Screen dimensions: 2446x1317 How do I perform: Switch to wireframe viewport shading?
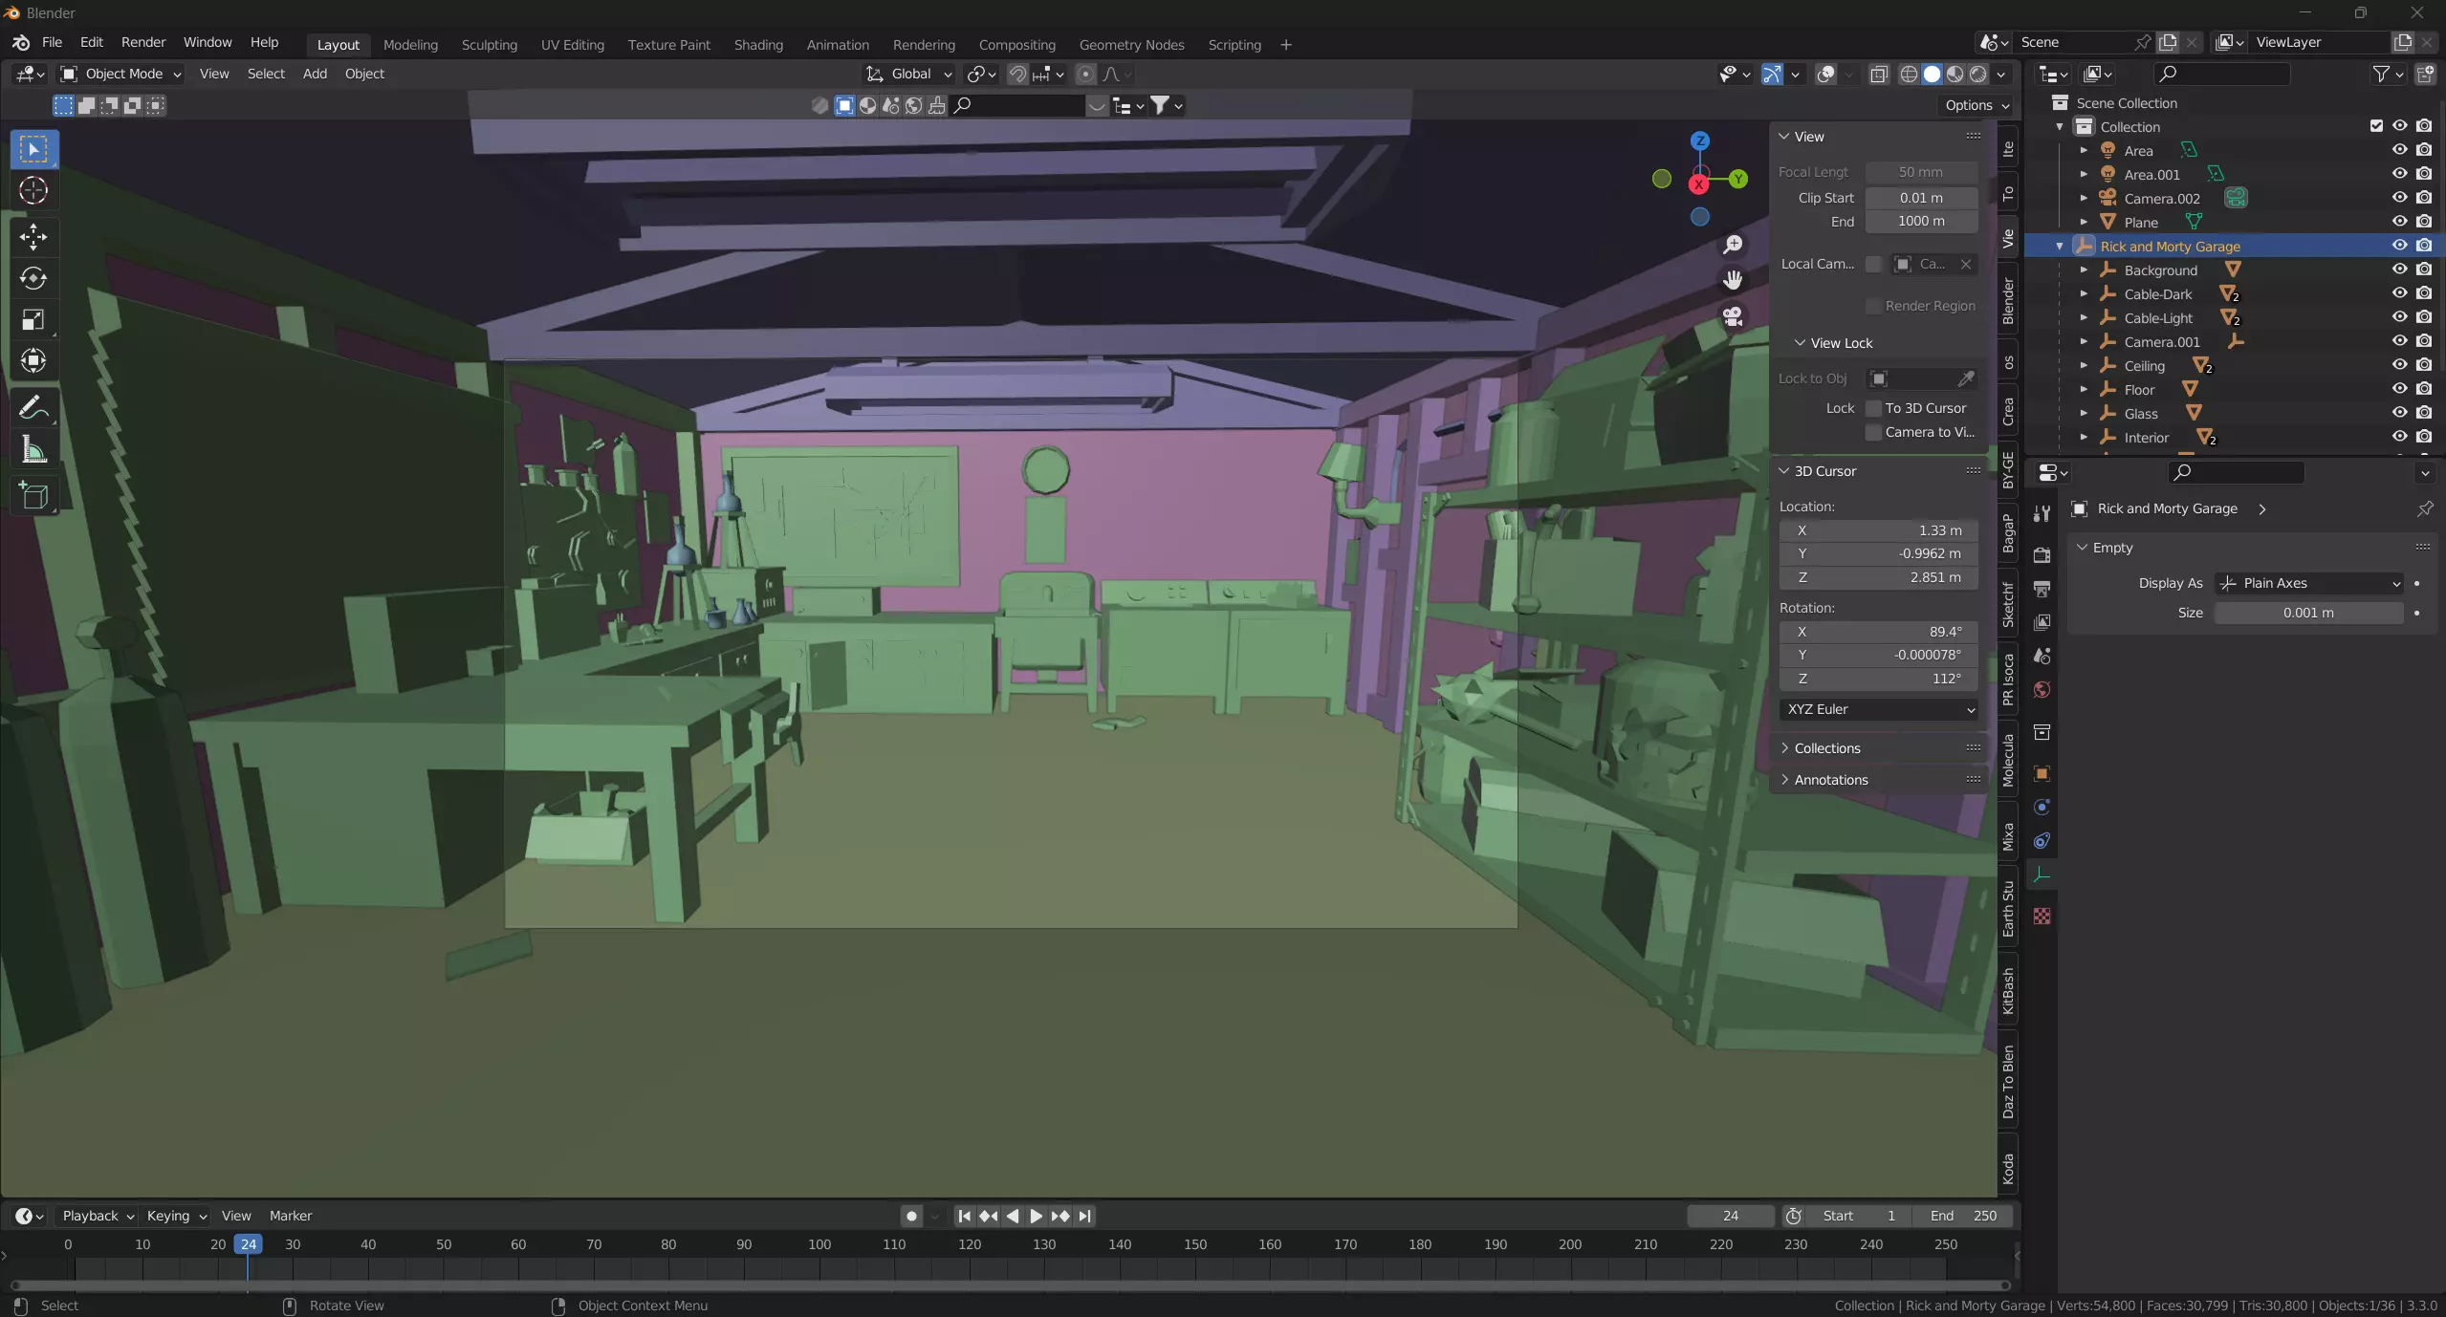(1909, 74)
